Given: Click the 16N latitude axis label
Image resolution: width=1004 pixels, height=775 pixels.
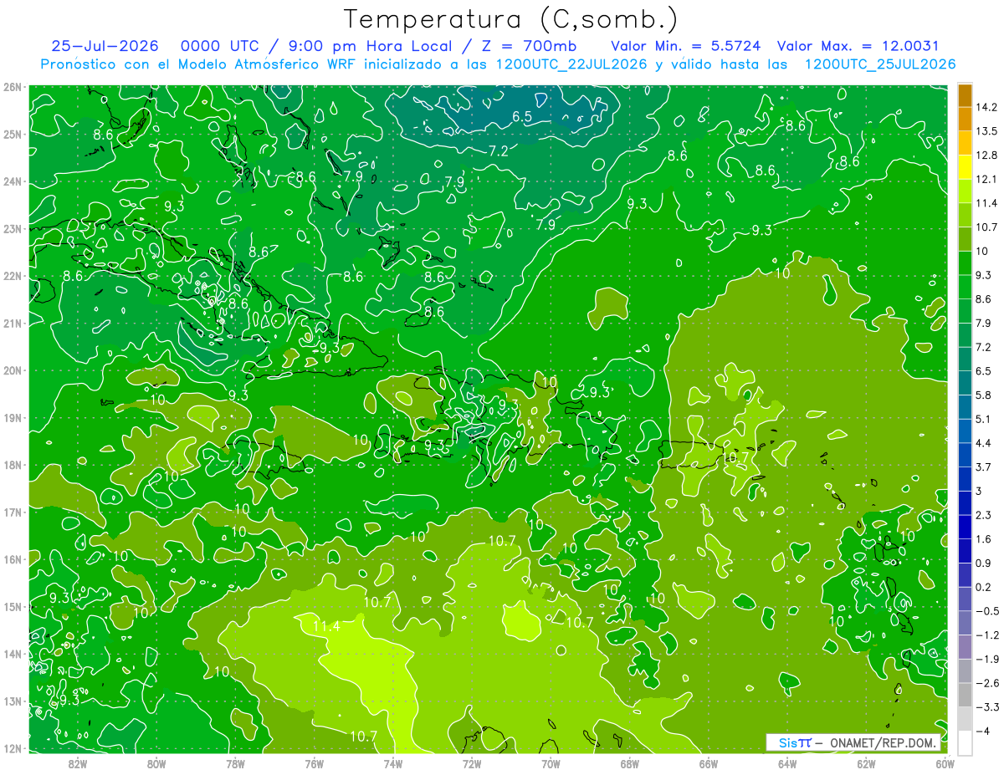Looking at the screenshot, I should [x=13, y=559].
